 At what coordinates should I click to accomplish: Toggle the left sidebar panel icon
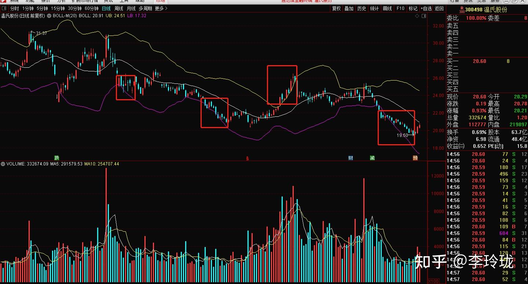pos(4,8)
